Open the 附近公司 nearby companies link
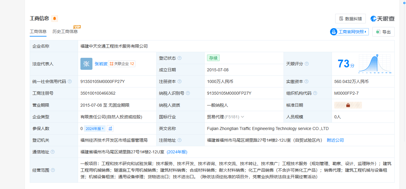The width and height of the screenshot is (406, 189). 335,140
